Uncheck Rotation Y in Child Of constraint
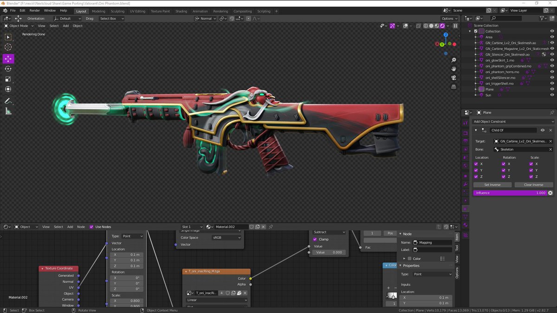The image size is (557, 313). [504, 170]
